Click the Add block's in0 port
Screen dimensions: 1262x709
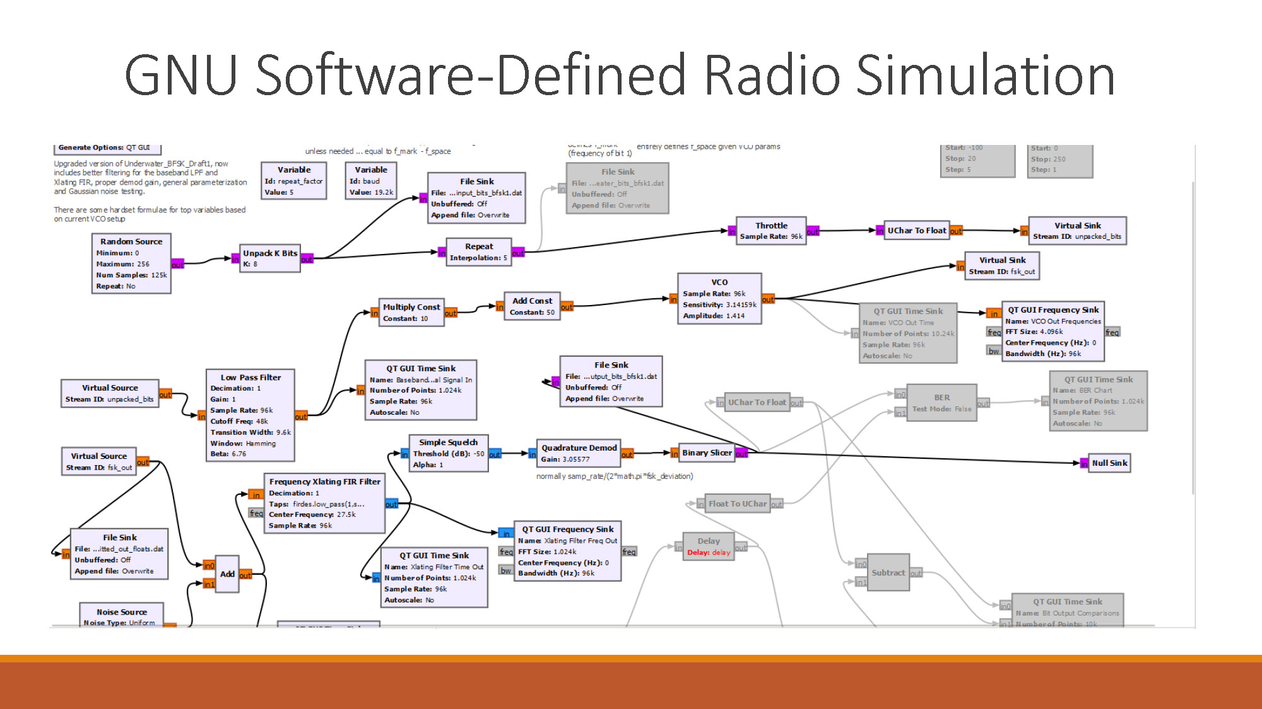click(x=209, y=565)
